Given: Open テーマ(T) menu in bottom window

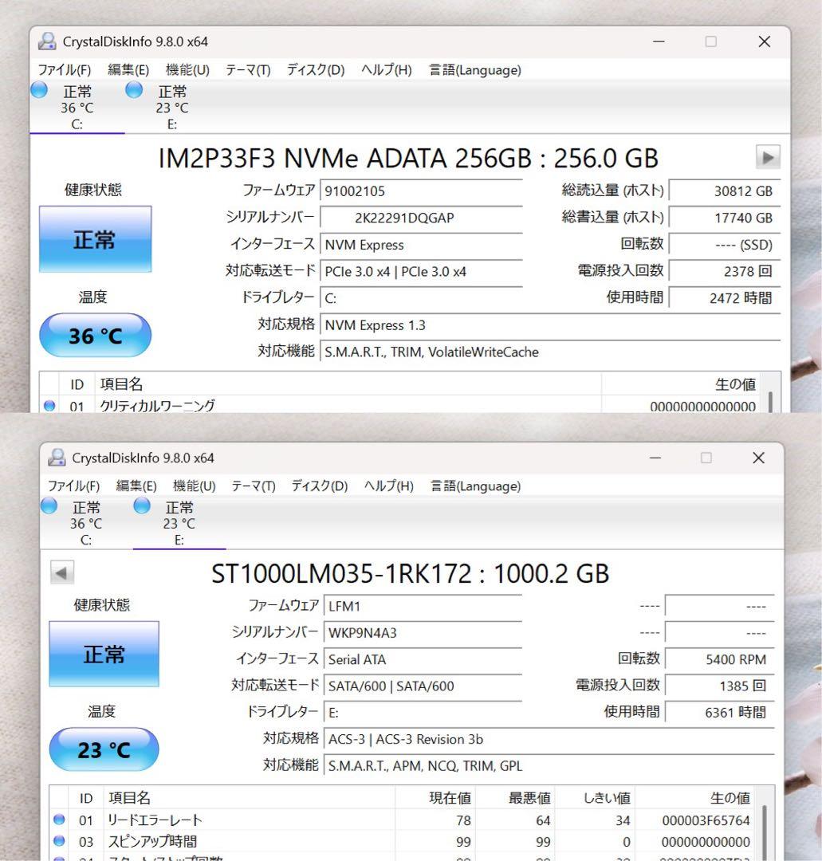Looking at the screenshot, I should pos(253,486).
